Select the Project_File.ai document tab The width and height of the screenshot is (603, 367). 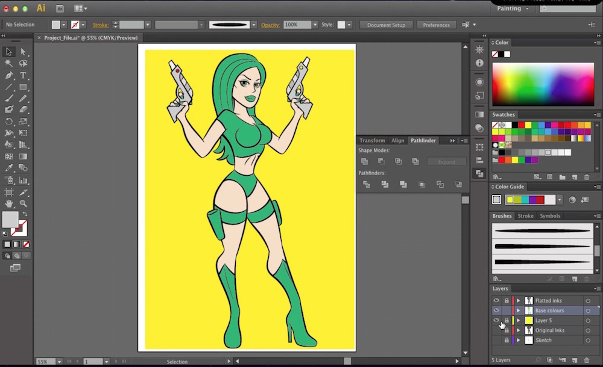(x=90, y=38)
